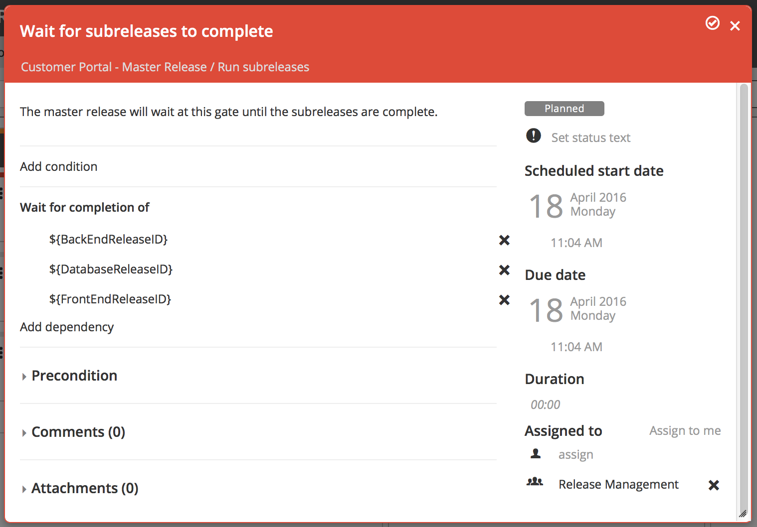Click the Planned status badge

click(x=565, y=109)
